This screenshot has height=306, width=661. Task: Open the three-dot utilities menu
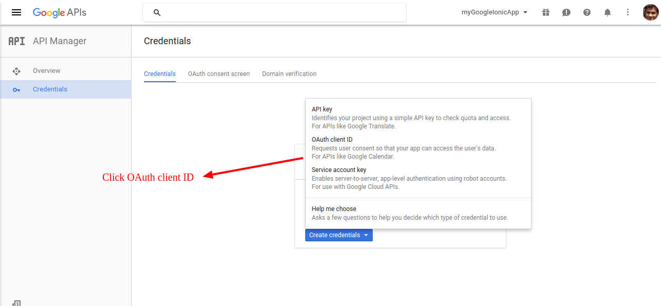coord(628,12)
